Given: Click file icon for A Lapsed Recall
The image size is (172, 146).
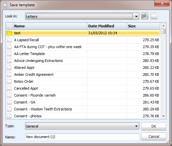Looking at the screenshot, I should [9, 40].
